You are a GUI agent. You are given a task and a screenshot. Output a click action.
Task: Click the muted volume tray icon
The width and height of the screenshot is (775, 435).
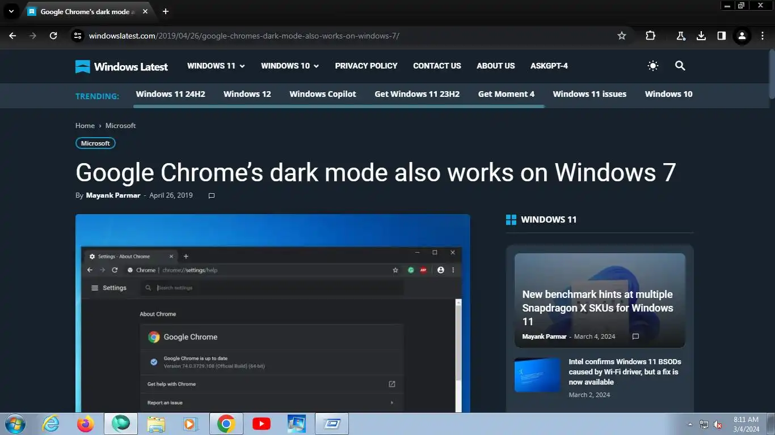(718, 424)
